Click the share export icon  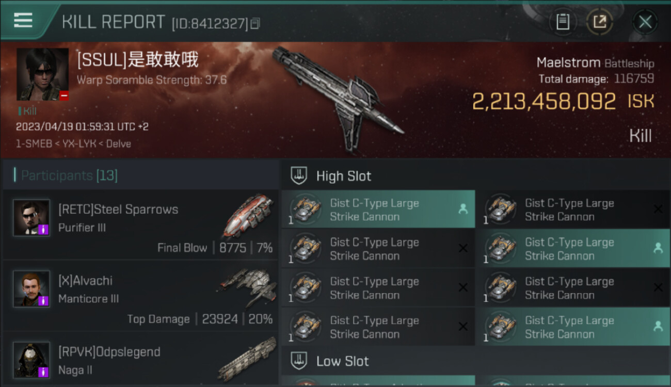[x=599, y=22]
